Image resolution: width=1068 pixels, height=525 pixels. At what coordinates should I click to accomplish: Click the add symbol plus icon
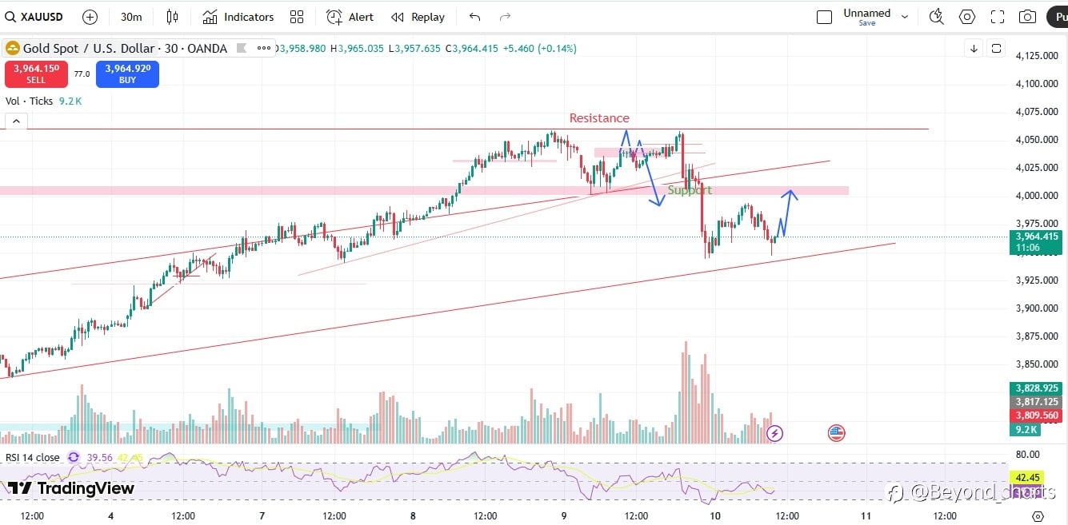(x=90, y=17)
